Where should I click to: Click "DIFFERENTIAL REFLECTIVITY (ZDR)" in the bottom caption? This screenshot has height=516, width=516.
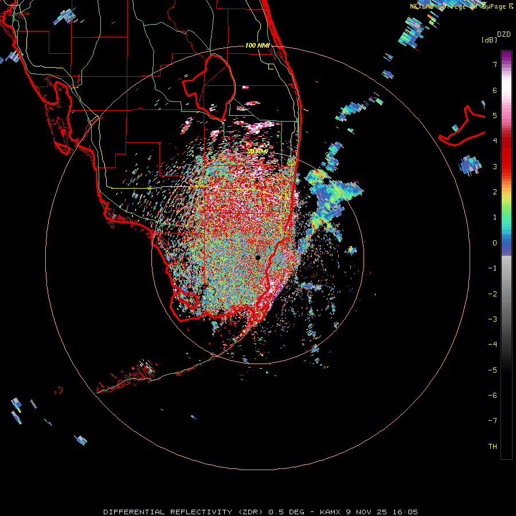pyautogui.click(x=184, y=512)
